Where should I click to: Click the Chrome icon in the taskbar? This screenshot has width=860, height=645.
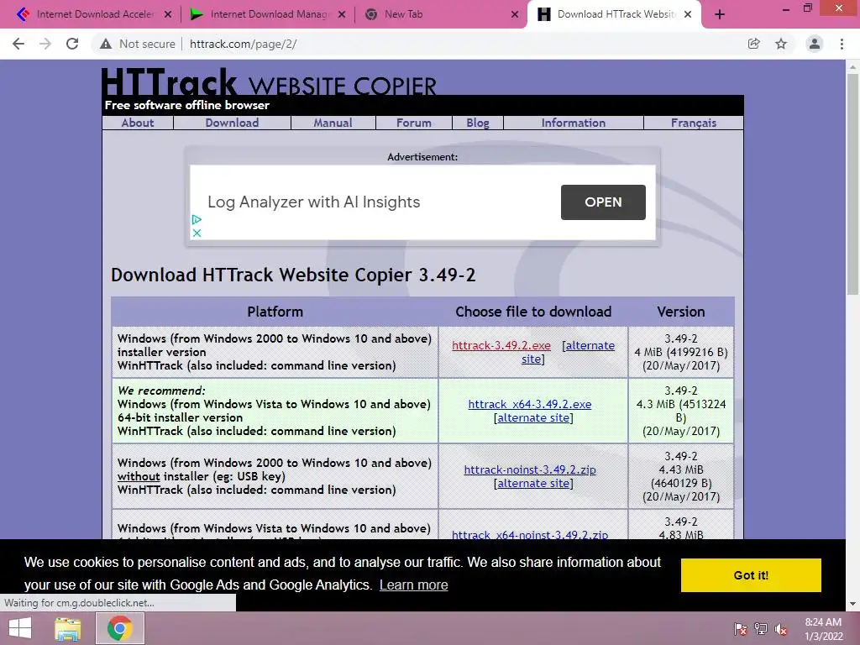click(119, 628)
